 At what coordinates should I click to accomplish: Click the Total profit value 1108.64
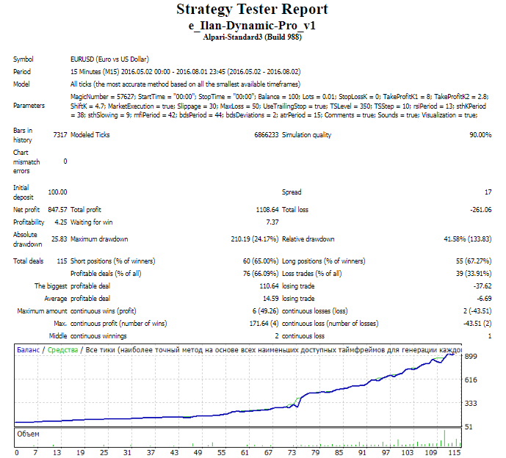pyautogui.click(x=264, y=210)
